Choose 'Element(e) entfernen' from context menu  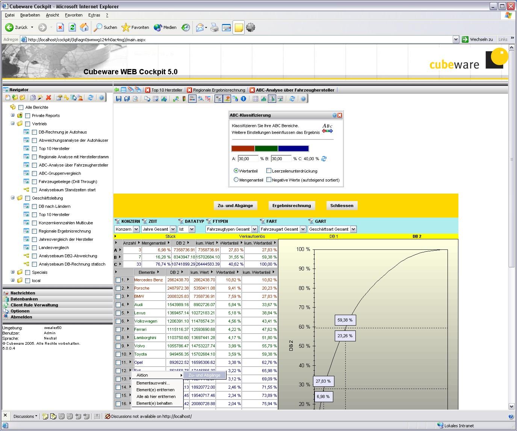(x=155, y=390)
